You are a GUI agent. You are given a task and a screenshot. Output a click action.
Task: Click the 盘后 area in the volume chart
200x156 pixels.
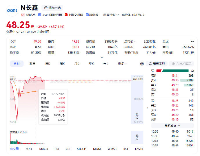click(x=137, y=137)
